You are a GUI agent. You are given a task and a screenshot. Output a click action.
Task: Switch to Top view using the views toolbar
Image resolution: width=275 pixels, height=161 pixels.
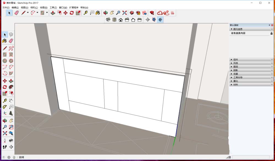point(114,19)
